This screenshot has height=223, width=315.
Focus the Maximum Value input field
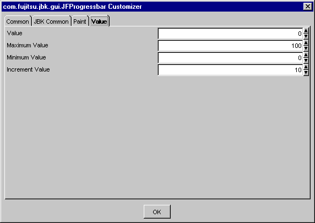(230, 46)
